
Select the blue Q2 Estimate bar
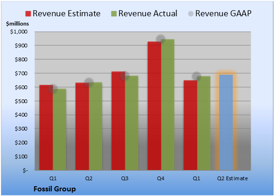coord(226,123)
